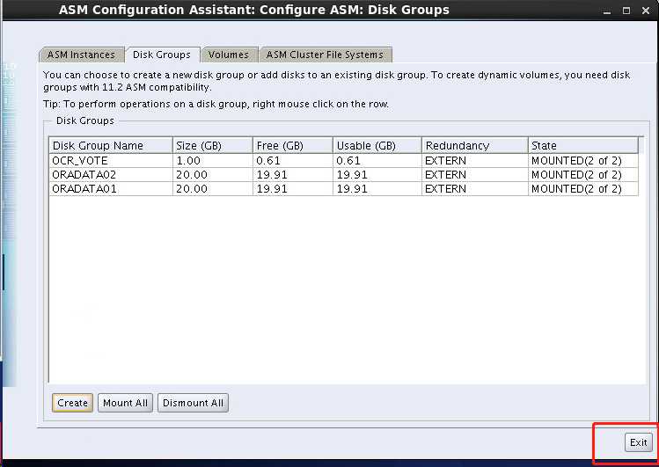The width and height of the screenshot is (659, 467).
Task: Click the Dismount All button
Action: [193, 403]
